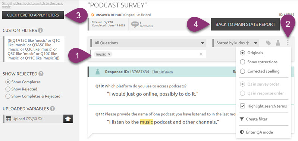This screenshot has height=141, width=298.
Task: Click Back to Main Stats Report button
Action: coord(245,24)
